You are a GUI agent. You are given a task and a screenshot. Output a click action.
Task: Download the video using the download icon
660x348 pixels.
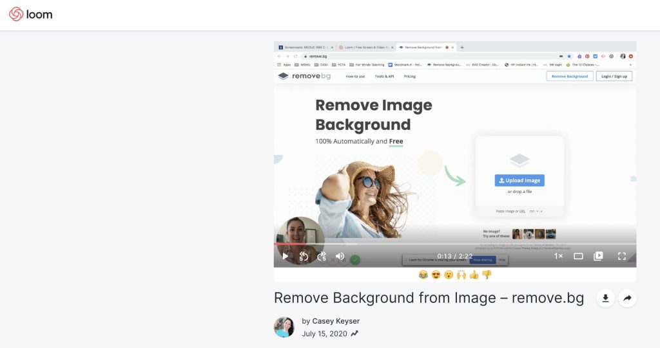(x=605, y=298)
